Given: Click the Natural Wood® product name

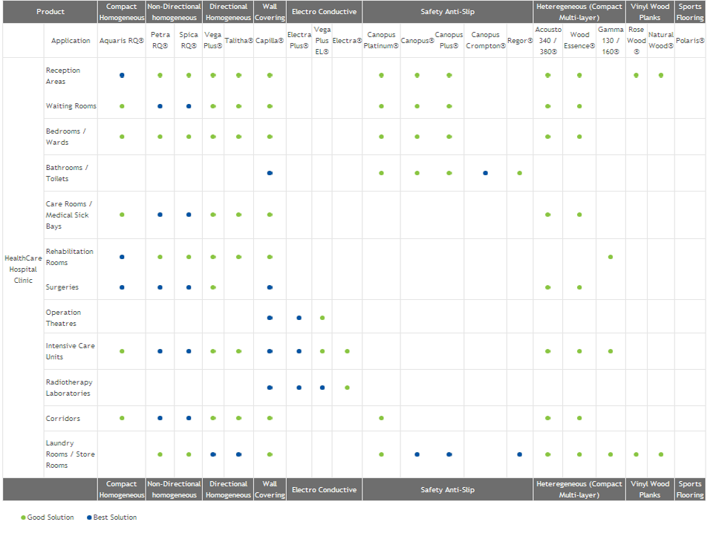Looking at the screenshot, I should coord(661,41).
